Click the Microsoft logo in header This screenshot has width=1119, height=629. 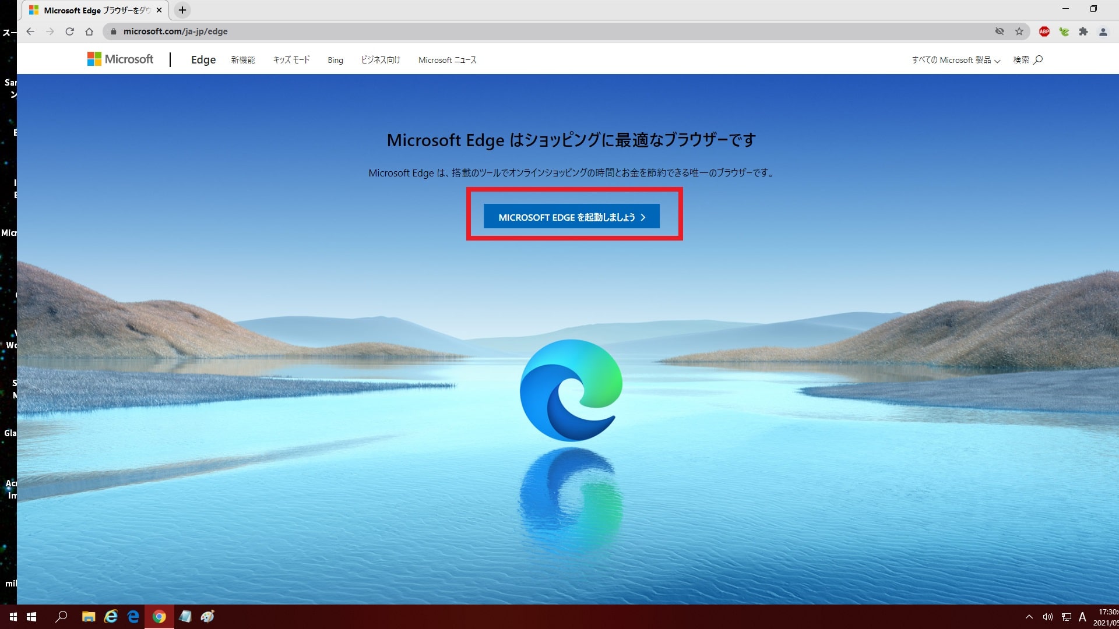click(120, 59)
